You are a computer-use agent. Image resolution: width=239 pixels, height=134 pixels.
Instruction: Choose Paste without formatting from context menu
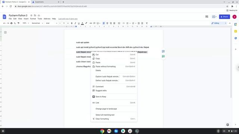[x=114, y=67]
